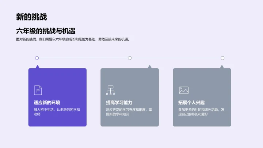Click the hierarchy org-chart icon
263x148 pixels.
tap(111, 90)
